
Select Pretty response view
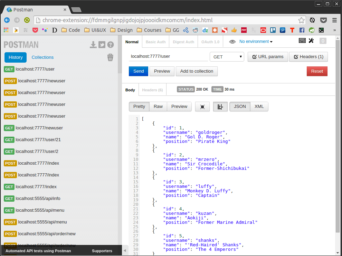click(139, 107)
